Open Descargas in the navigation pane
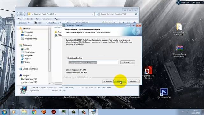 (28, 32)
